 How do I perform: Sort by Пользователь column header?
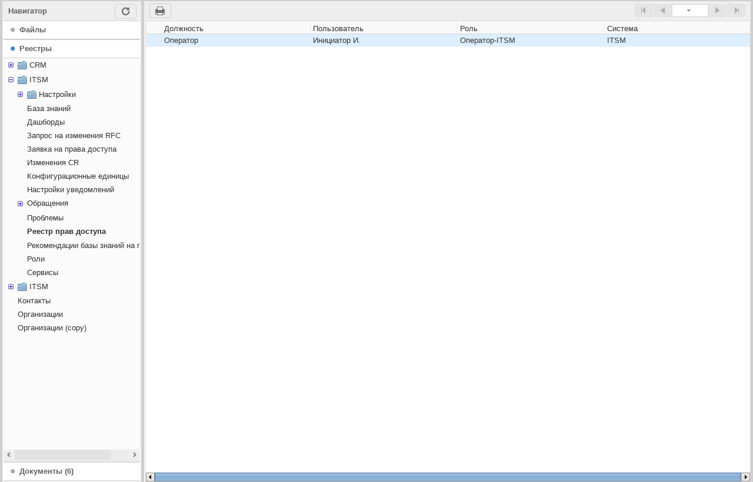pyautogui.click(x=384, y=28)
